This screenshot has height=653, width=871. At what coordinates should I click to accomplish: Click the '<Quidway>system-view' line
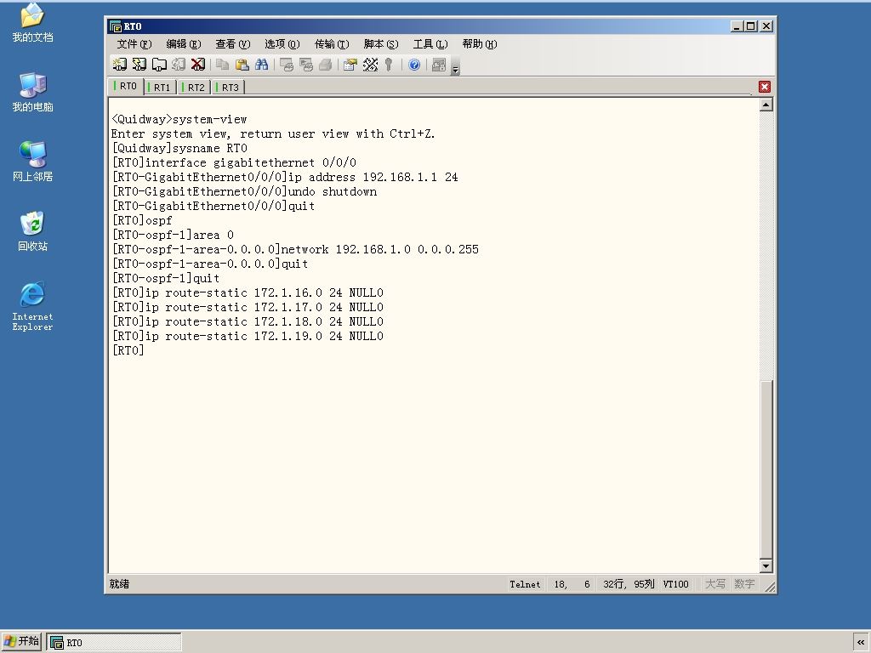(179, 119)
